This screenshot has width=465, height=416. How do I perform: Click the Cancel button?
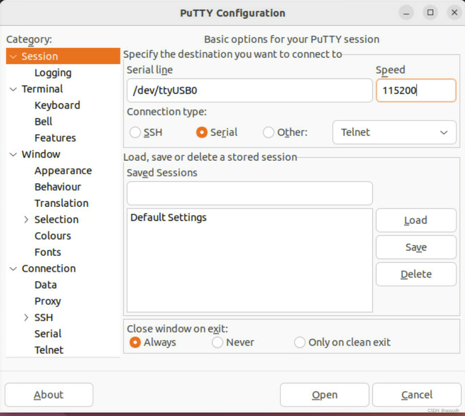click(x=417, y=395)
